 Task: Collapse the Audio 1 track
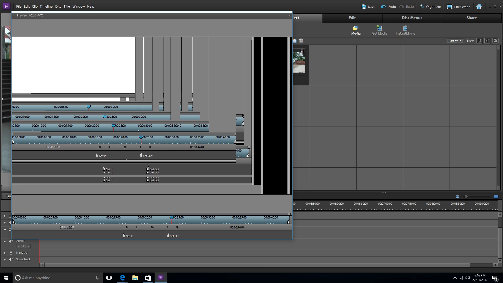click(5, 241)
